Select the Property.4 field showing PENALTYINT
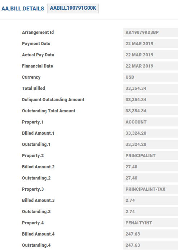 pyautogui.click(x=151, y=223)
